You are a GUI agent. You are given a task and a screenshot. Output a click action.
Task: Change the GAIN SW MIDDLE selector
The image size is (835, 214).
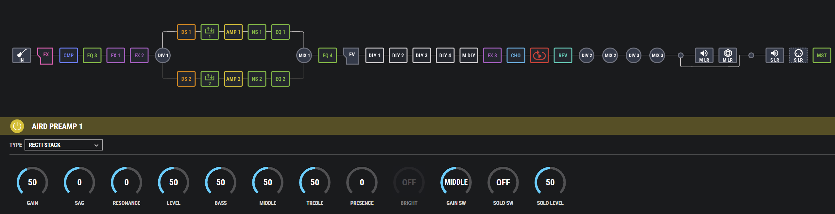point(456,182)
